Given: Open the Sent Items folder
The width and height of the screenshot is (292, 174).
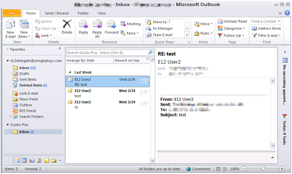Looking at the screenshot, I should click(25, 79).
